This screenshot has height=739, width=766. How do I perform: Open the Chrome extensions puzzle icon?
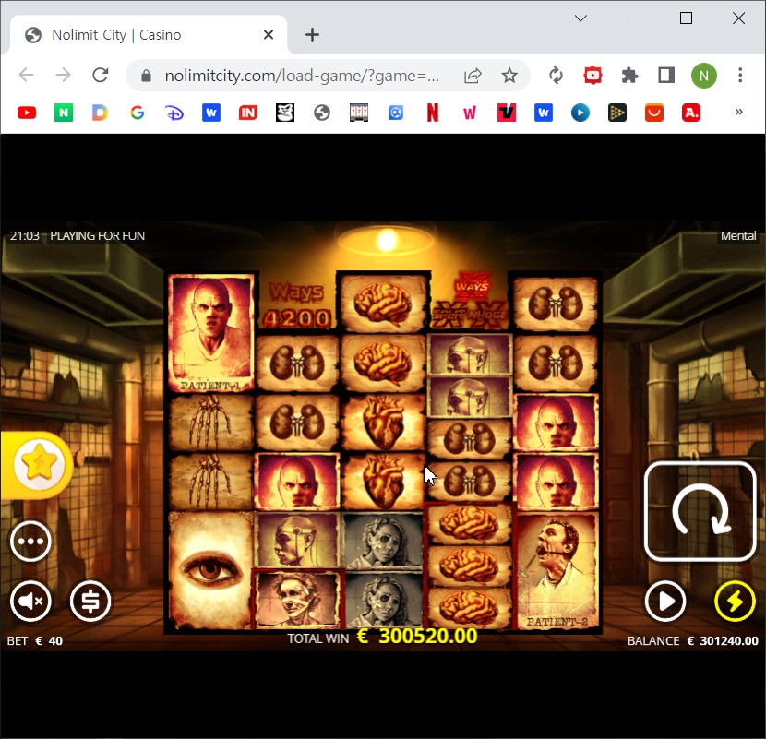[x=629, y=76]
